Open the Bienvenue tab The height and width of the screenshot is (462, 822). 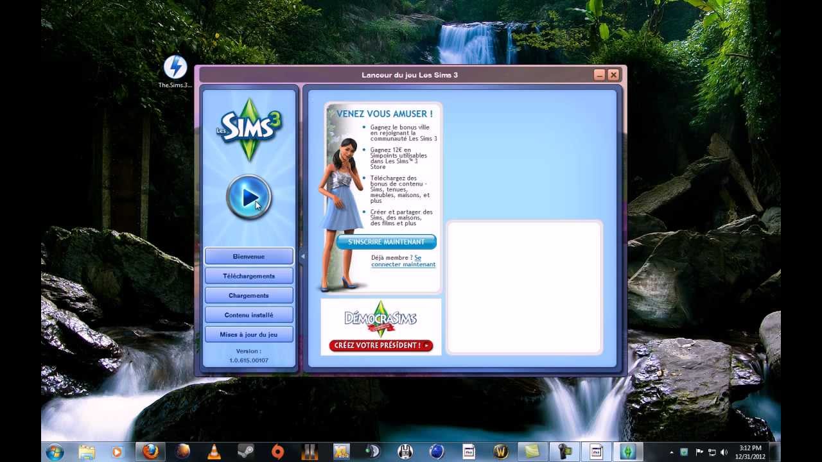click(249, 256)
